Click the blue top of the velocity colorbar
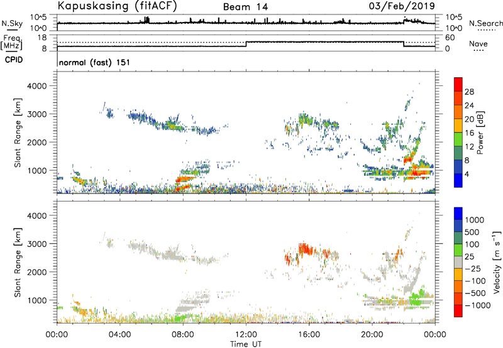This screenshot has width=503, height=348. pyautogui.click(x=458, y=213)
